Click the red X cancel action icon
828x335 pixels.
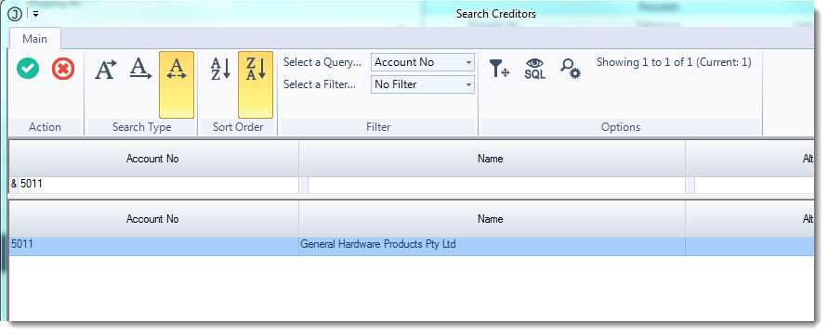click(63, 69)
